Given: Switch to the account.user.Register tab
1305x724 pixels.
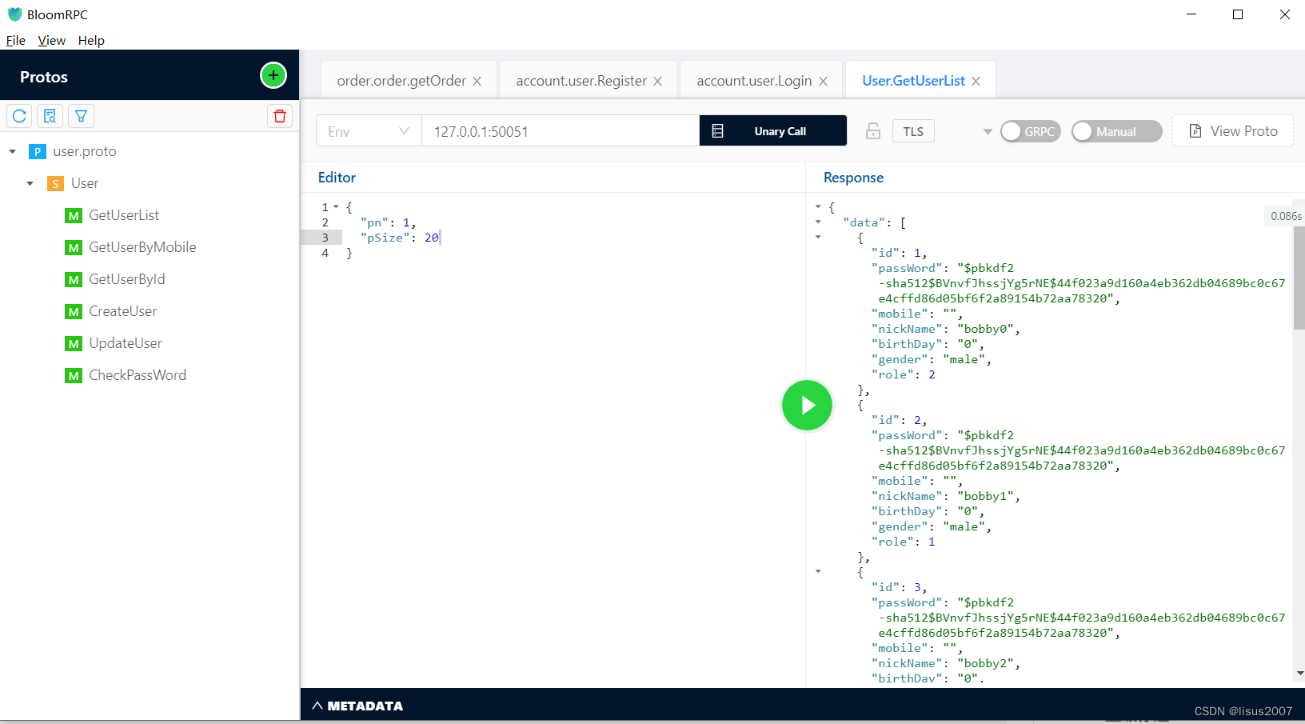Looking at the screenshot, I should [581, 81].
